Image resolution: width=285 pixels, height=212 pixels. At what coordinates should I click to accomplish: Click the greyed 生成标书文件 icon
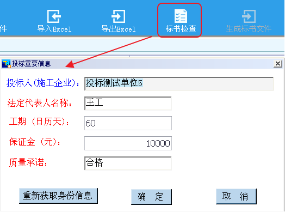[x=249, y=16]
